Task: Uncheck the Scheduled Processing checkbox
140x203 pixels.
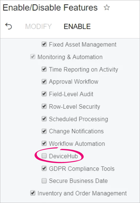Action: (x=44, y=119)
